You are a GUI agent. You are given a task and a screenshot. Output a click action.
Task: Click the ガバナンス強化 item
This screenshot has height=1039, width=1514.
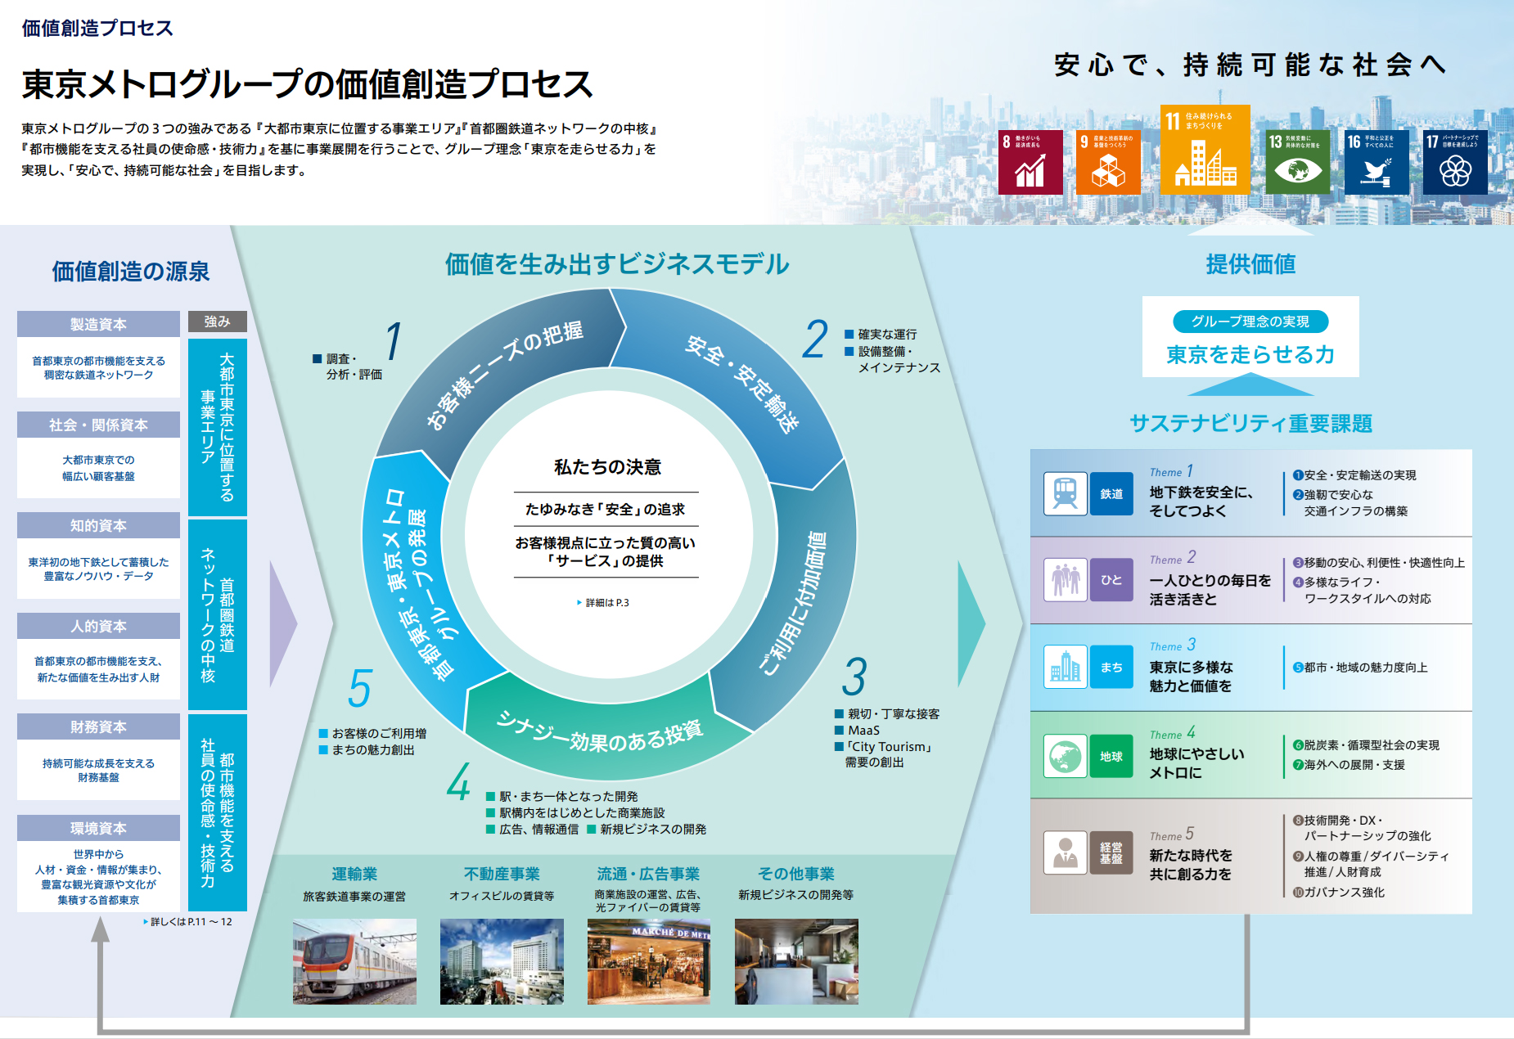(x=1339, y=893)
